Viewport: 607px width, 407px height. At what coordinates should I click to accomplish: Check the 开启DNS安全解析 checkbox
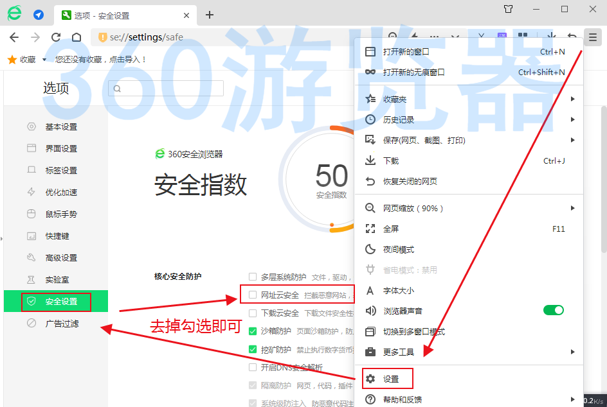point(253,367)
